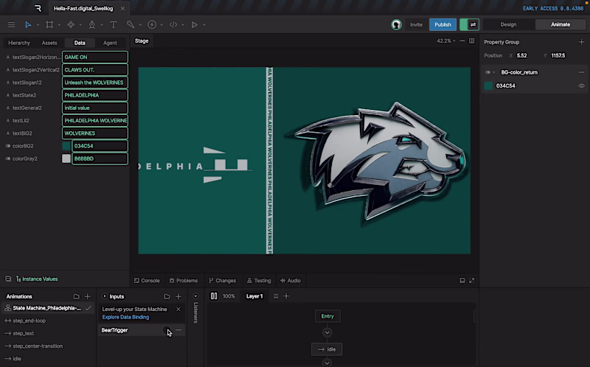Open the hamburger main menu

[11, 25]
